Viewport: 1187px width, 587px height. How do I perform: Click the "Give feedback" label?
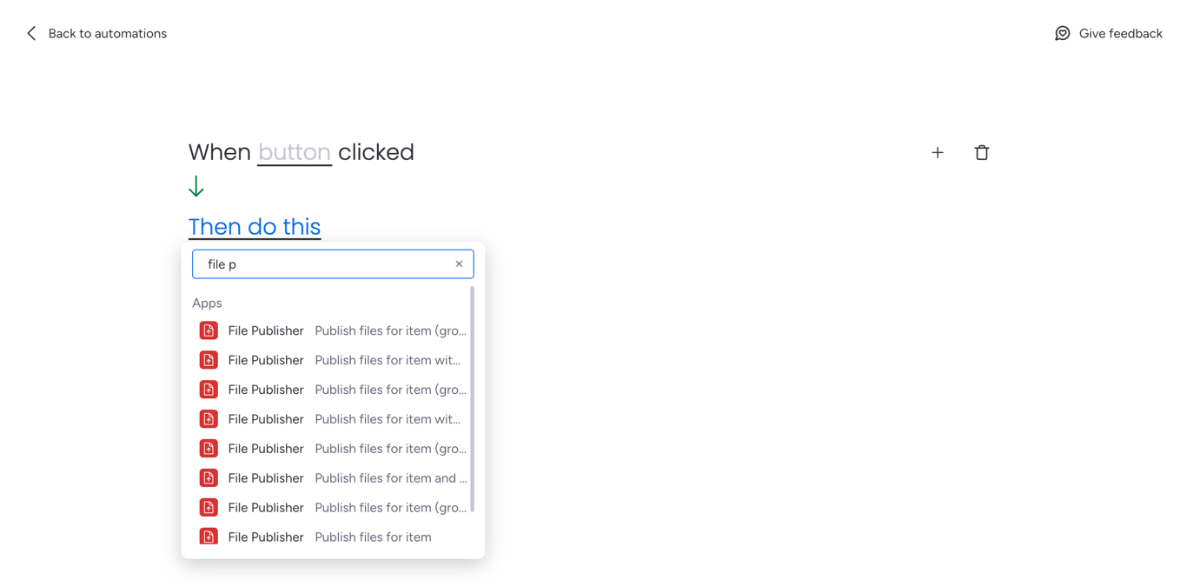pos(1120,33)
